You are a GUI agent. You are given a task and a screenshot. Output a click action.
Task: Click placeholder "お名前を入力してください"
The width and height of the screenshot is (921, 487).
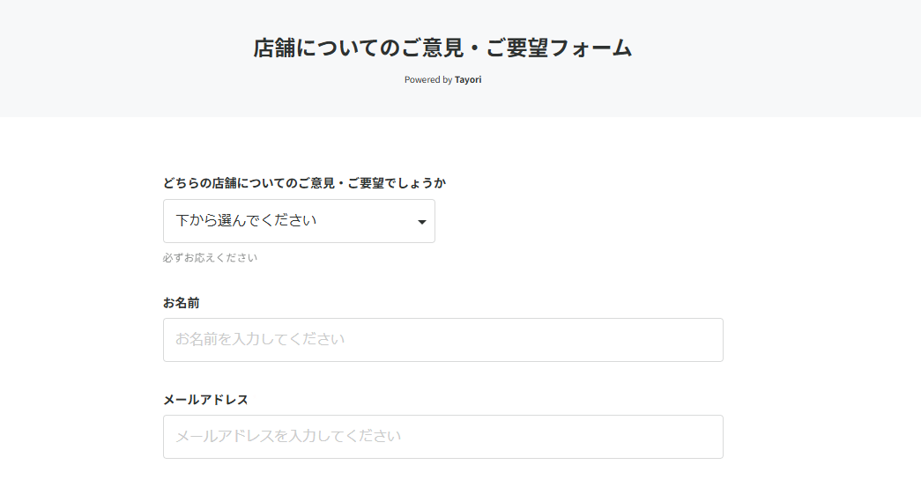pos(260,339)
